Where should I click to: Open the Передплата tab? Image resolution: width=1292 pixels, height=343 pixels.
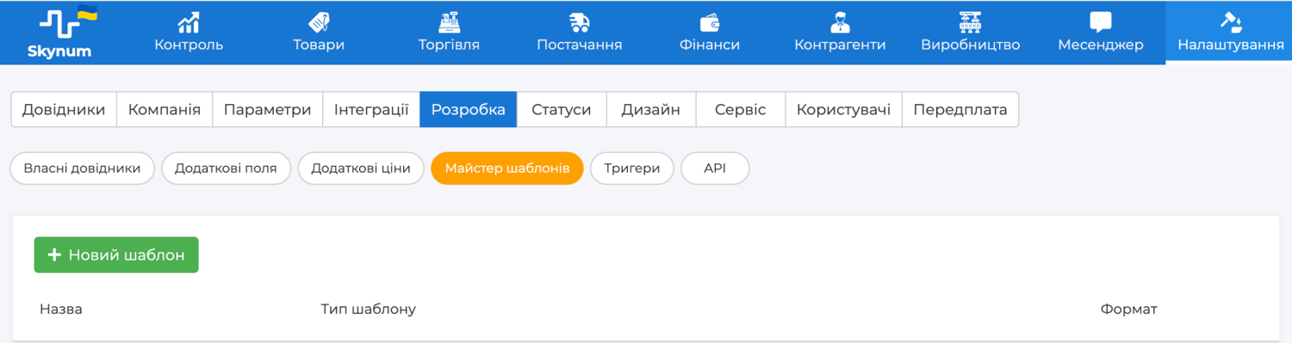960,110
